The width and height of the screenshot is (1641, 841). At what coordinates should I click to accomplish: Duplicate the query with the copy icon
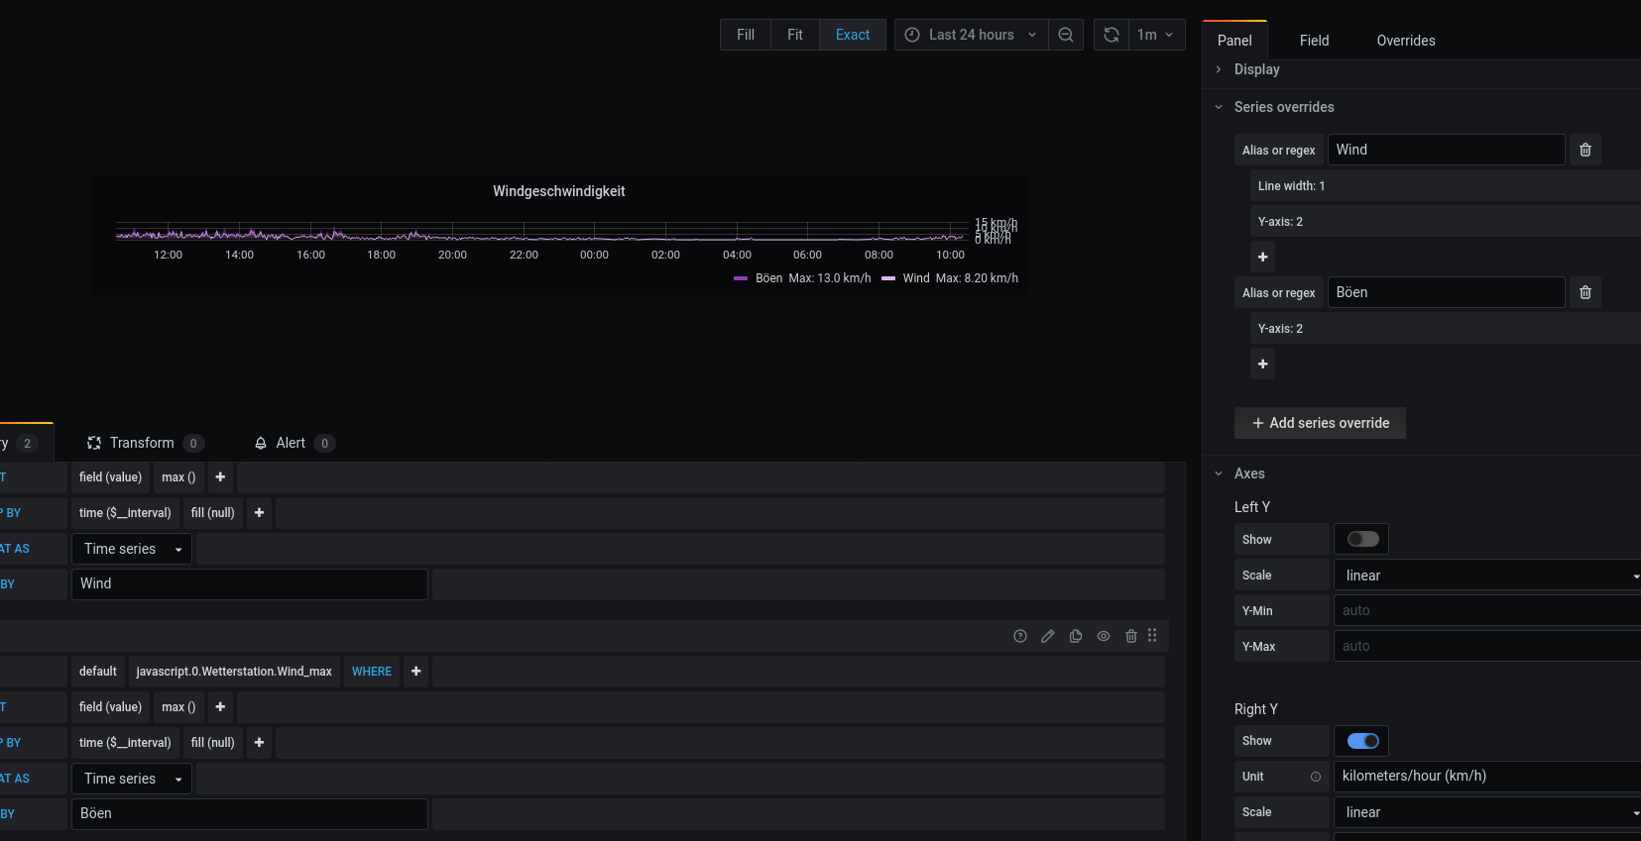1076,636
